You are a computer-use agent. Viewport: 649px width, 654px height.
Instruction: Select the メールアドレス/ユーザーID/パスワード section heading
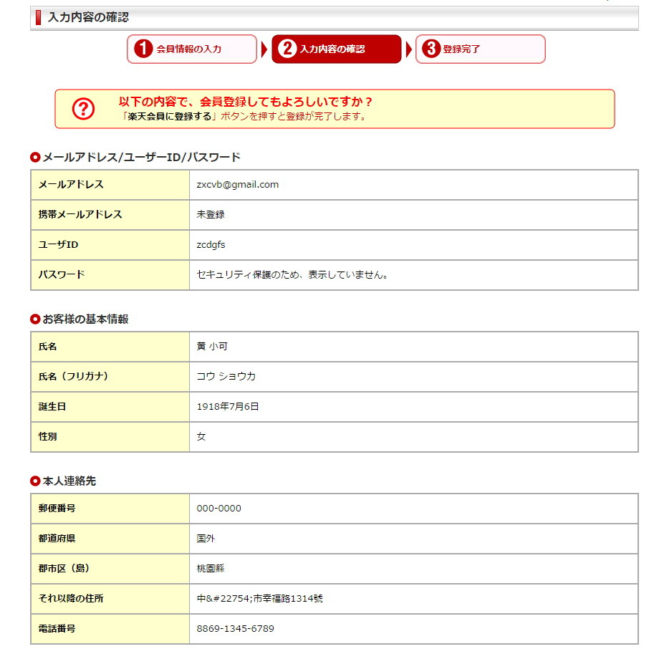(141, 158)
